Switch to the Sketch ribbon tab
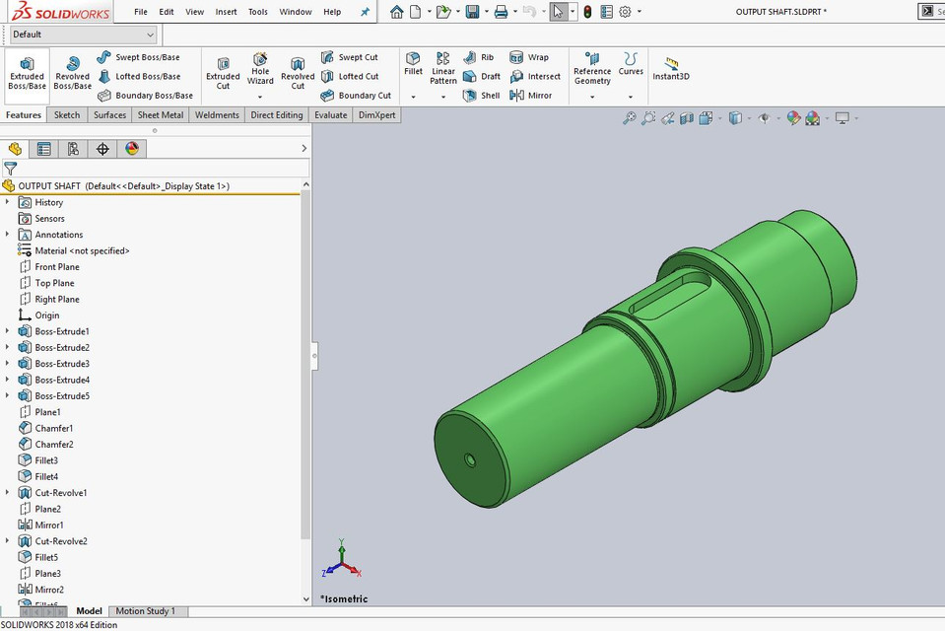The height and width of the screenshot is (631, 945). coord(66,114)
